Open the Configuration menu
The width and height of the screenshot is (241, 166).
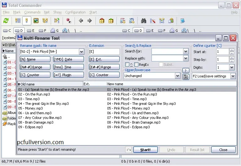click(x=75, y=12)
